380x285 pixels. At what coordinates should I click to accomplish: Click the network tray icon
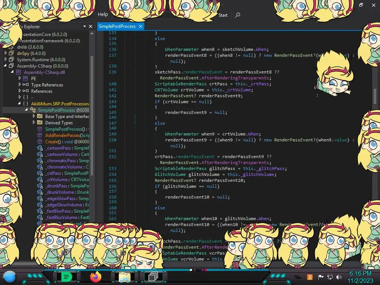coord(330,277)
